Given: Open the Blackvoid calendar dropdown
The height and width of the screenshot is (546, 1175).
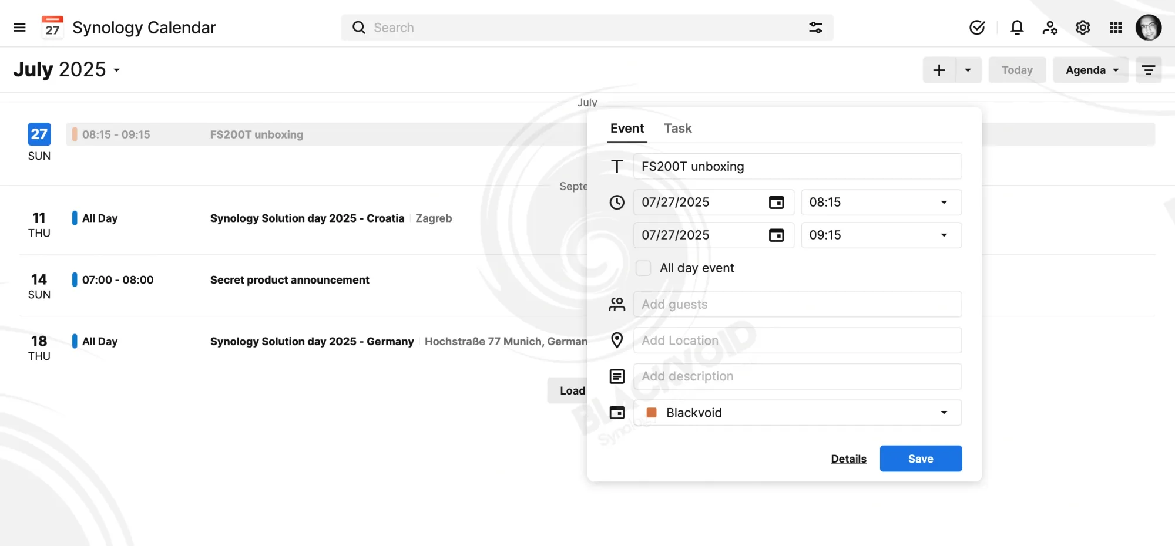Looking at the screenshot, I should [x=798, y=413].
